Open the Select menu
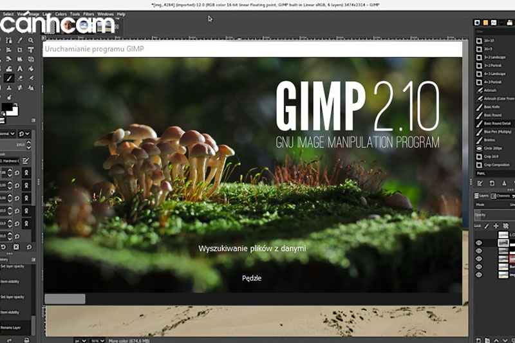Screen dimensions: 515x343 (x=8, y=14)
